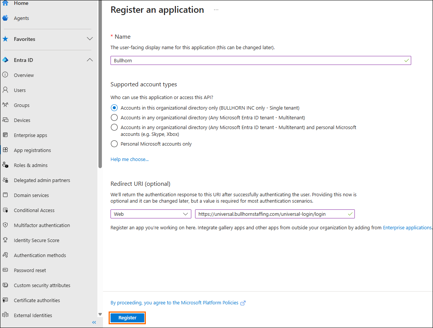
Task: Navigate to Users in the sidebar
Action: (20, 90)
